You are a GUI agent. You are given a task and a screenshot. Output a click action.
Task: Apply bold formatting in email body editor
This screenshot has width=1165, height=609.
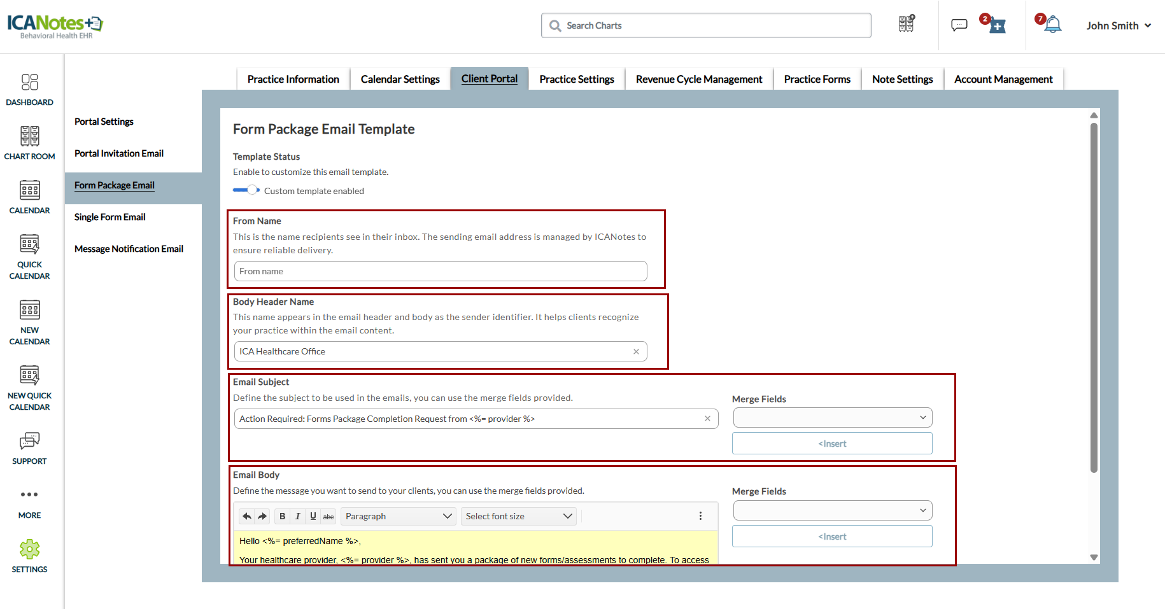282,516
